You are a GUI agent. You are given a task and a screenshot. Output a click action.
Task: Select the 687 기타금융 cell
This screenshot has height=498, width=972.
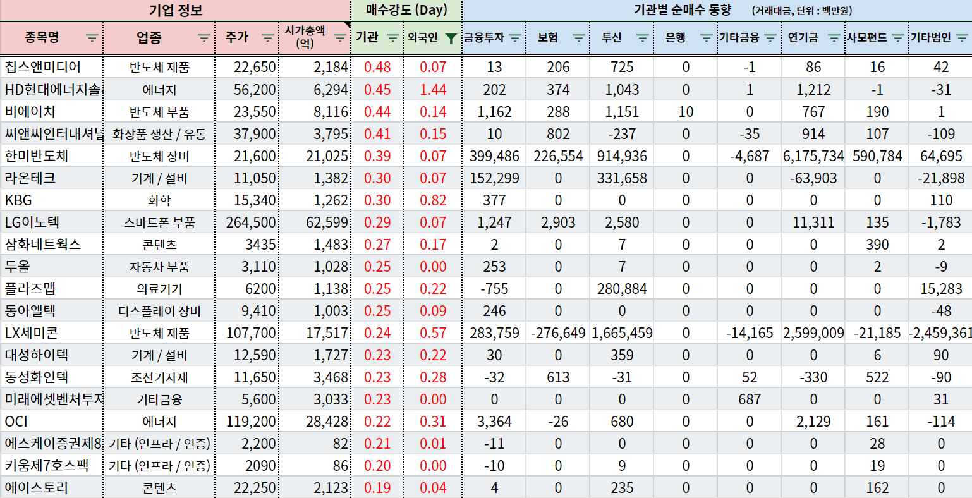click(x=750, y=399)
